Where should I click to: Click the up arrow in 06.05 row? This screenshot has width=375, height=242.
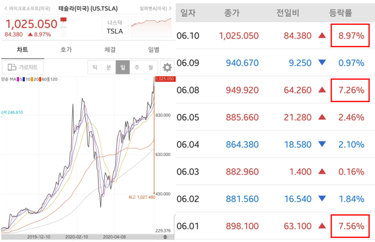pos(322,117)
